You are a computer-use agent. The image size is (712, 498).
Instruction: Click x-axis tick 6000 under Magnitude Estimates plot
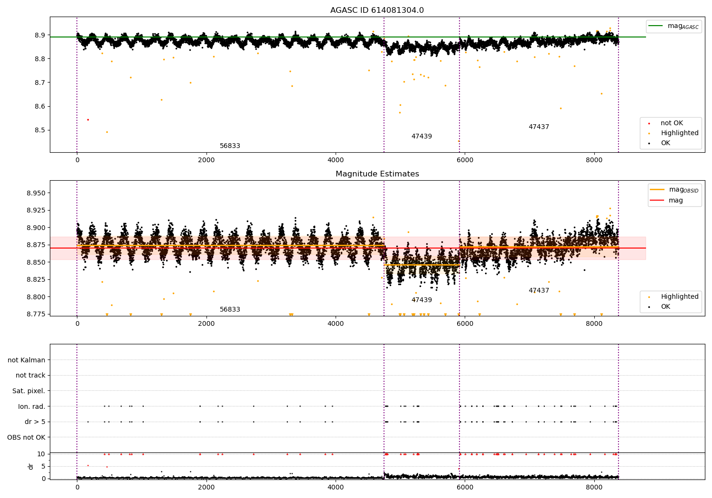(465, 324)
